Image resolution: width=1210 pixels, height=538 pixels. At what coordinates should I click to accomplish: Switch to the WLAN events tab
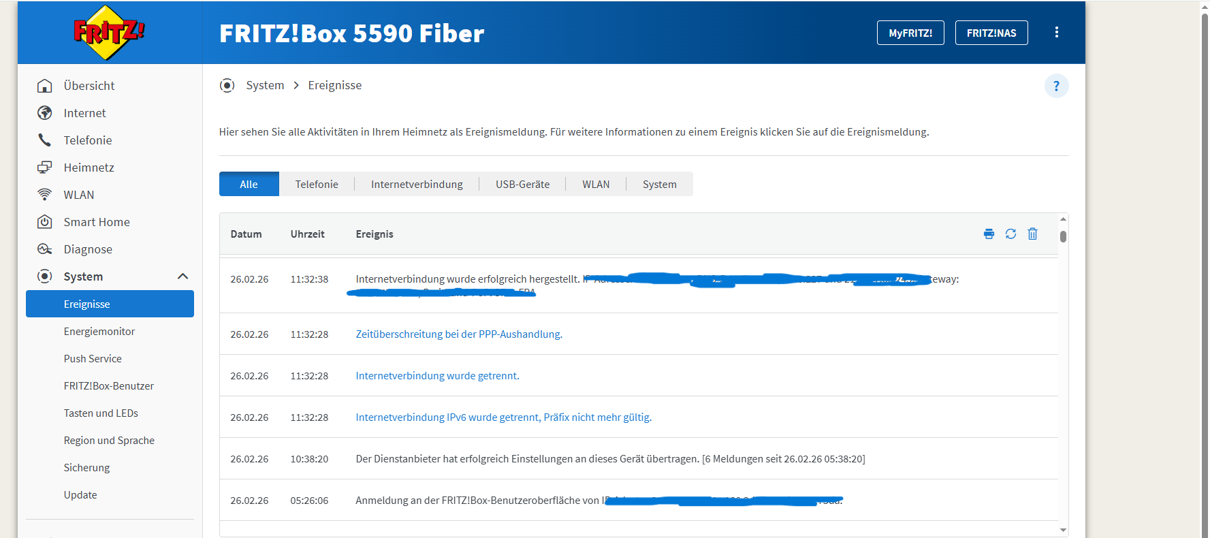(x=596, y=184)
